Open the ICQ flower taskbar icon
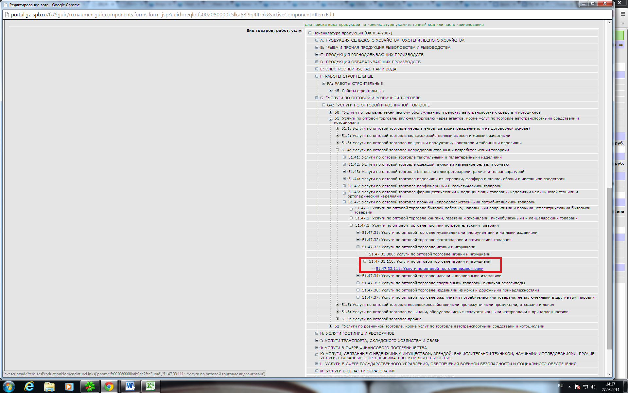628x393 pixels. pyautogui.click(x=90, y=386)
